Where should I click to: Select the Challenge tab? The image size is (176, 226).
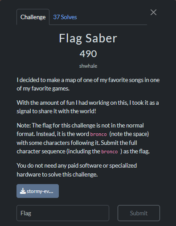point(33,17)
